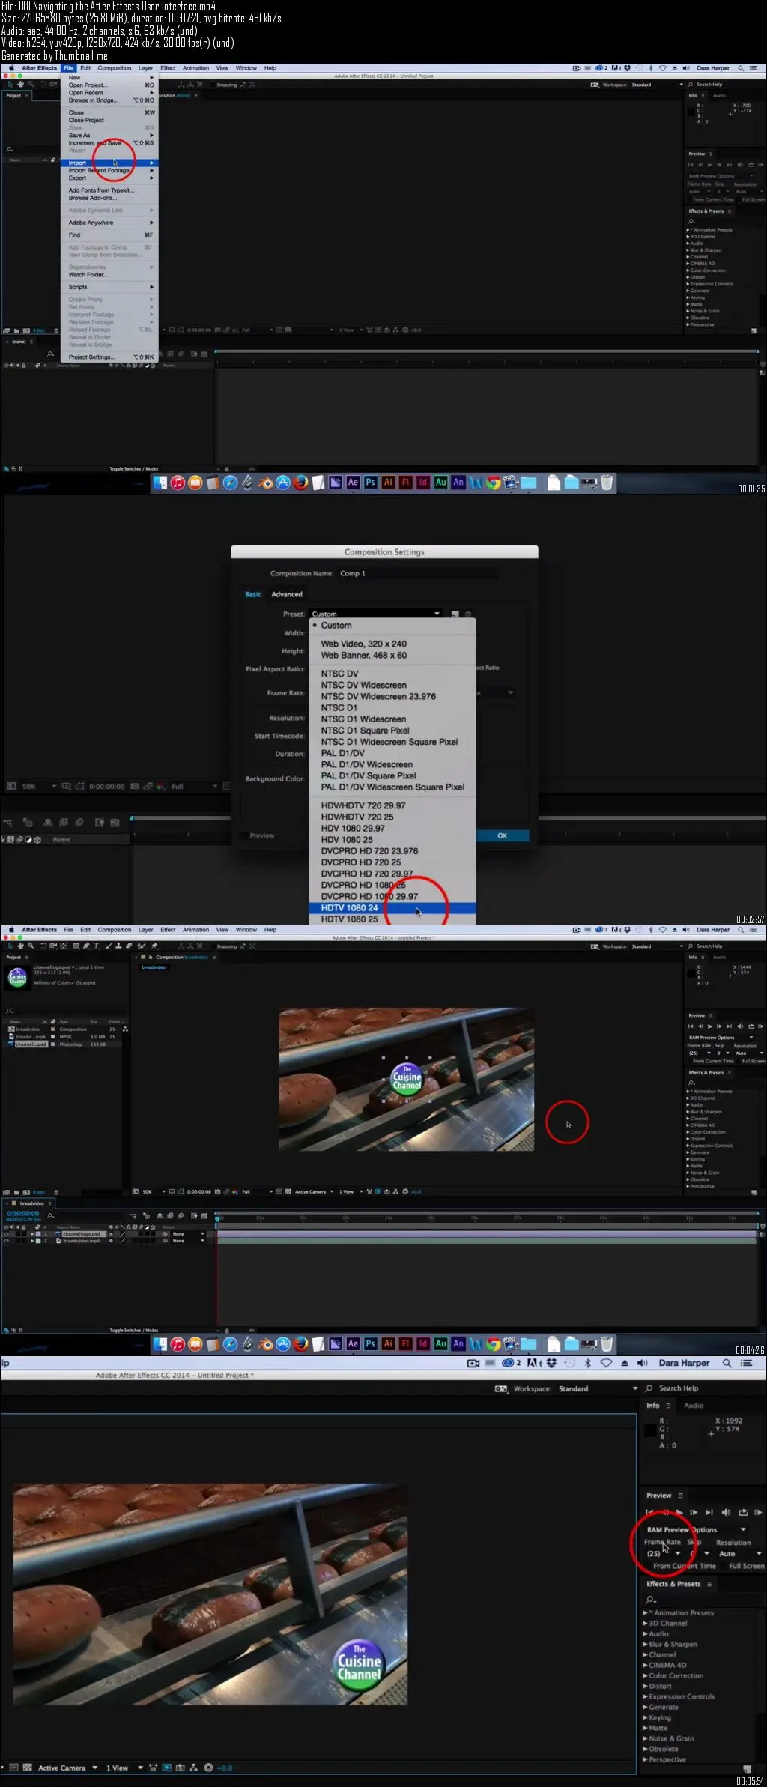
Task: Open Workspace Standard dropdown in the enlarged frame
Action: pos(598,1388)
